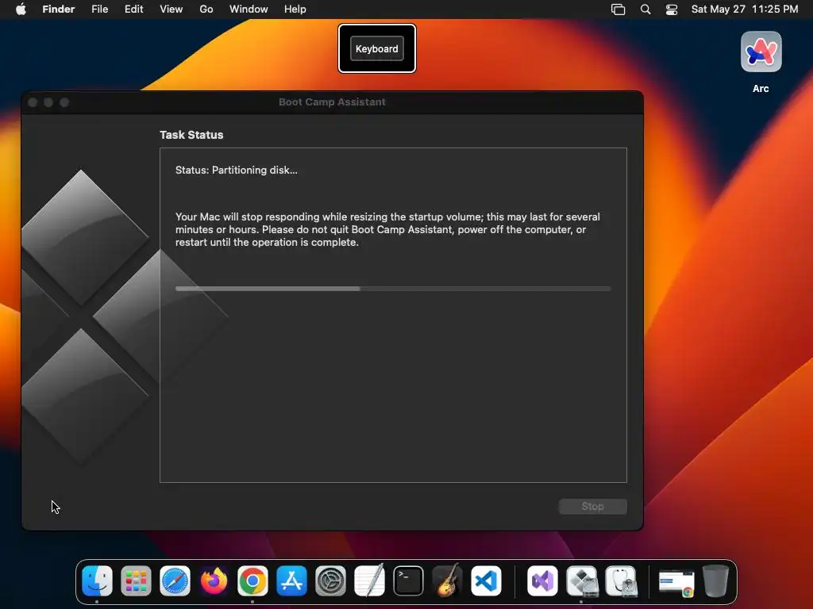Open minimized Chrome window in Dock

(x=676, y=583)
